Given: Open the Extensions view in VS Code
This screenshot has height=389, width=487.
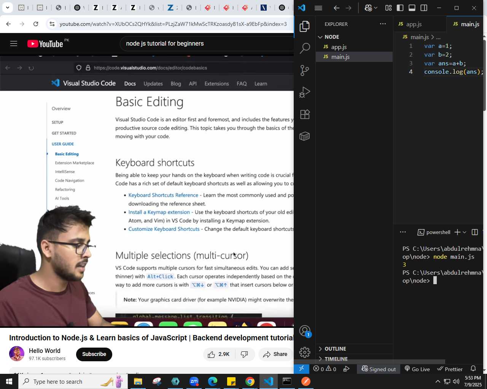Looking at the screenshot, I should [305, 114].
